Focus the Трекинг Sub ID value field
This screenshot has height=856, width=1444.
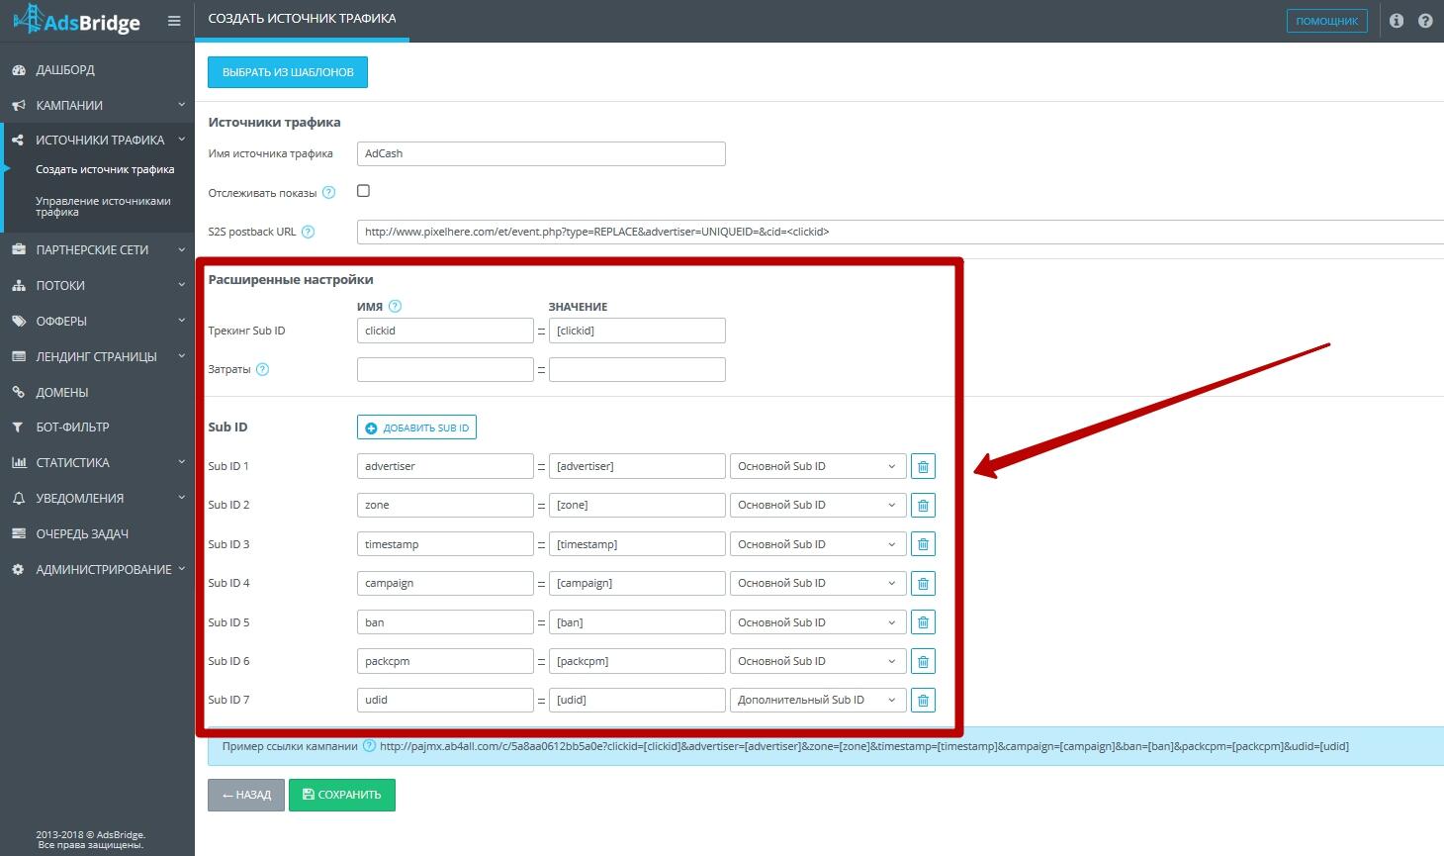point(637,331)
